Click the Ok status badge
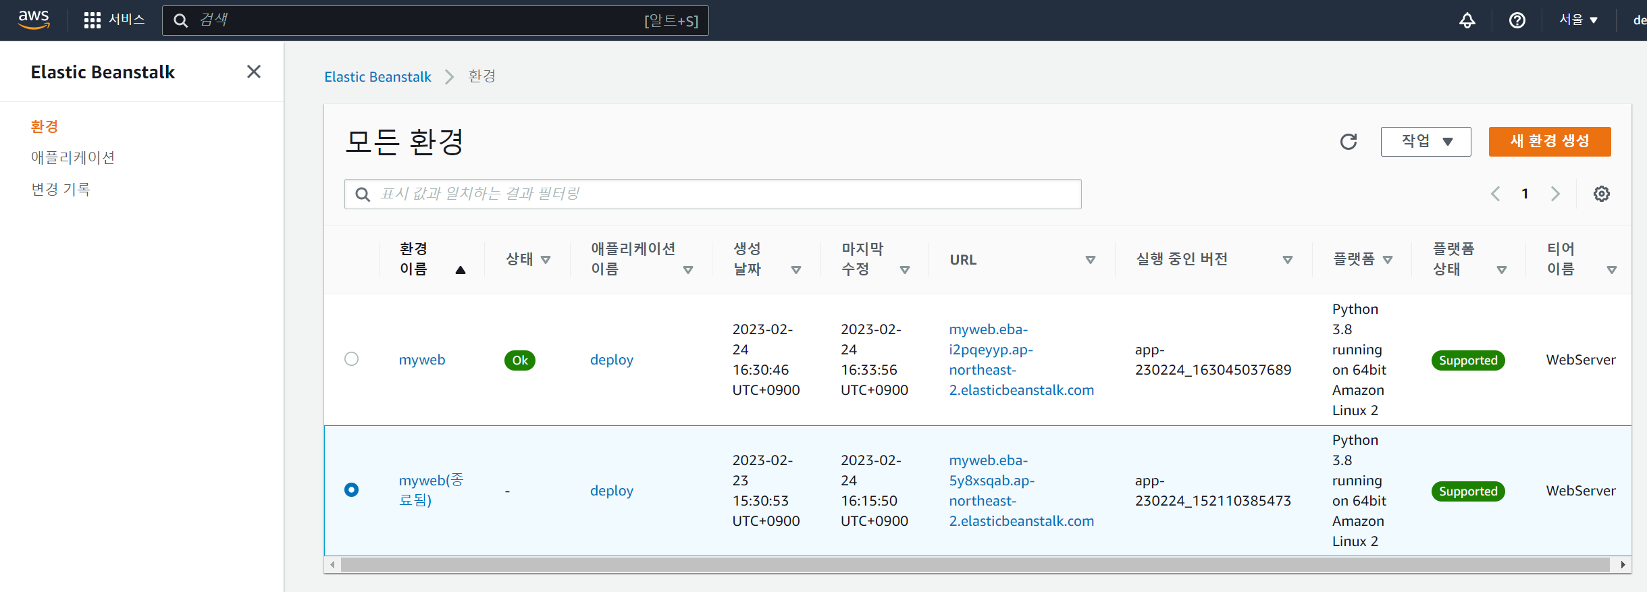1647x592 pixels. [520, 360]
